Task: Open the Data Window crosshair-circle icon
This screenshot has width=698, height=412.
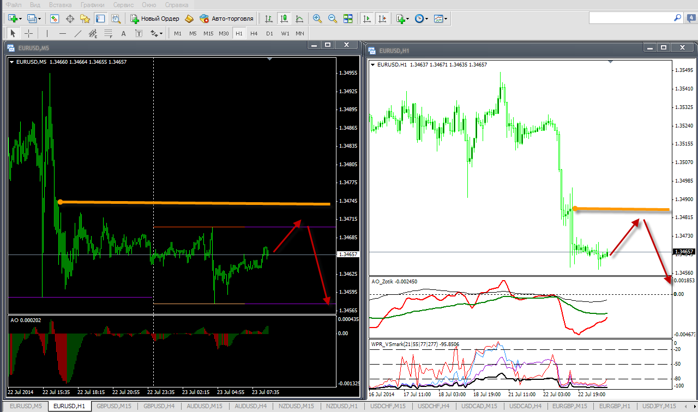Action: pos(70,19)
